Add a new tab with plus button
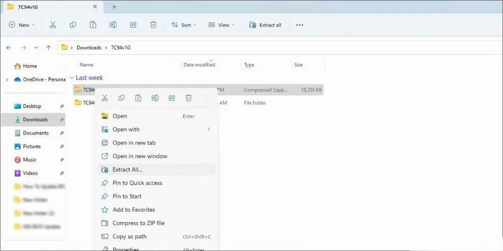The width and height of the screenshot is (503, 251). [x=114, y=7]
